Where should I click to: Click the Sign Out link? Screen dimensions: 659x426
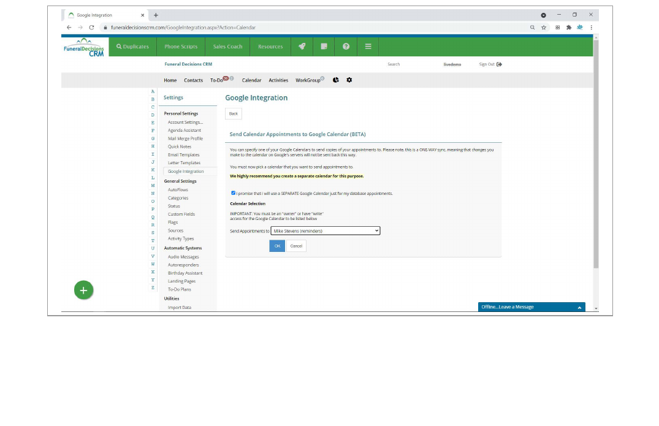click(x=490, y=64)
